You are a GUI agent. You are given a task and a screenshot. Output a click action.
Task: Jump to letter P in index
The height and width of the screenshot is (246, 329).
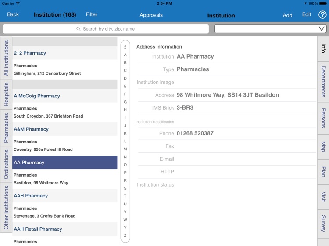coord(125,173)
